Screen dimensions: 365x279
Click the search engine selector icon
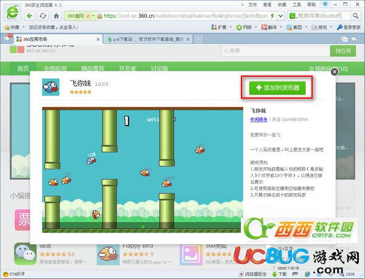pos(292,16)
